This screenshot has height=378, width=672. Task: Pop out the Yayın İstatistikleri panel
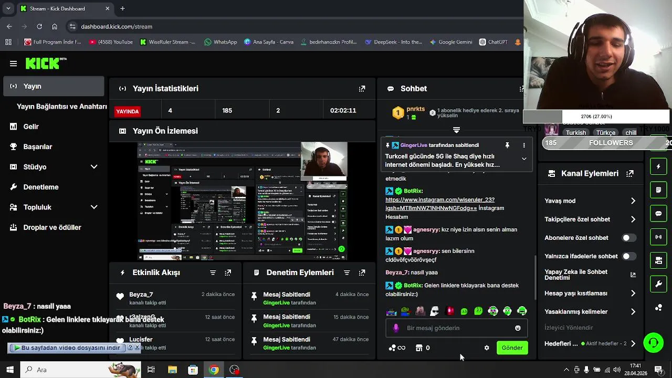click(362, 89)
